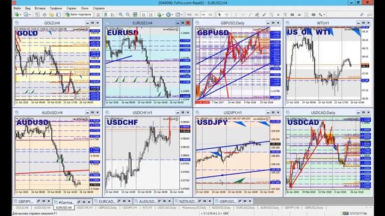
Task: Expand the Profiles dropdown arrow
Action: click(x=30, y=14)
